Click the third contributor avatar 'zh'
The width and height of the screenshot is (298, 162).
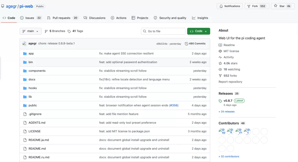[239, 131]
